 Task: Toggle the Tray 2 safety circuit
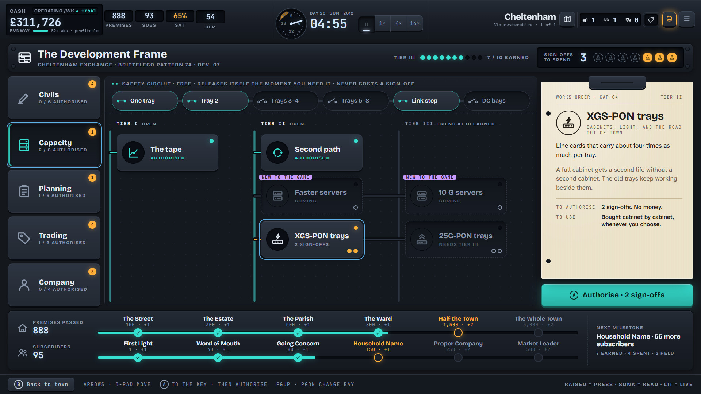pos(215,101)
